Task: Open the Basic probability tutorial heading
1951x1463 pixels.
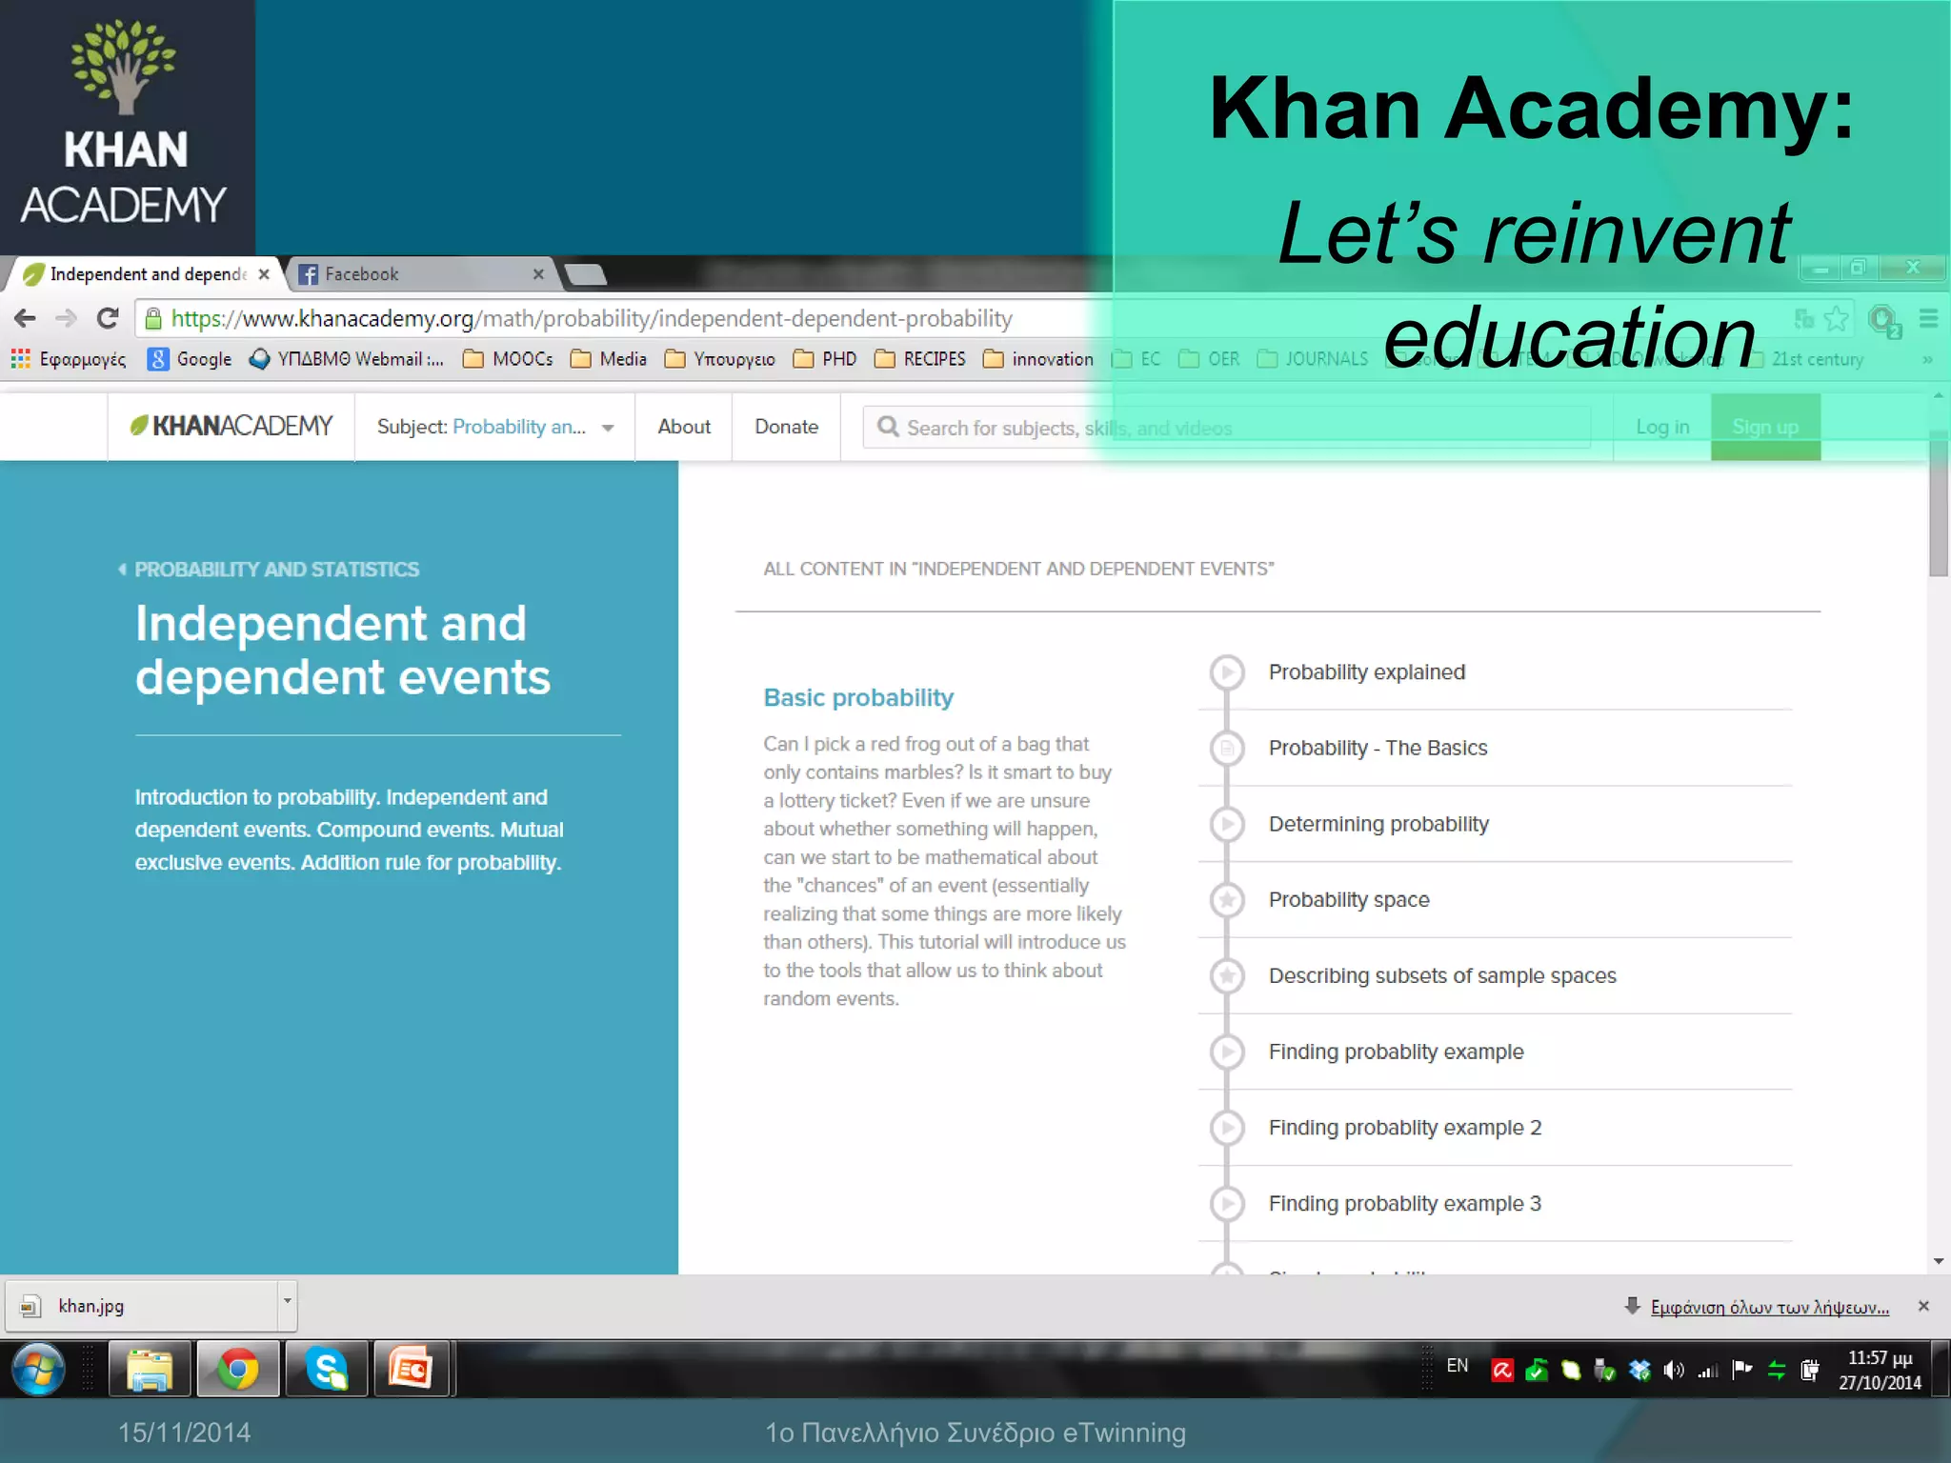Action: tap(858, 698)
